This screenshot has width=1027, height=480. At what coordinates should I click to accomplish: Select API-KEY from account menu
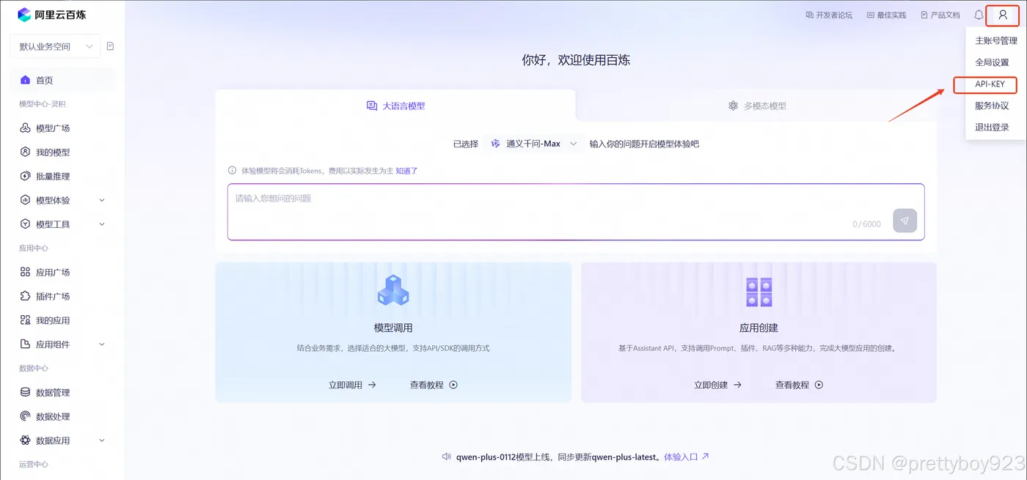[990, 84]
